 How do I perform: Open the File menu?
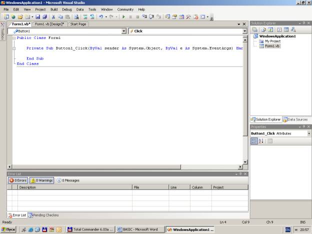tap(6, 9)
